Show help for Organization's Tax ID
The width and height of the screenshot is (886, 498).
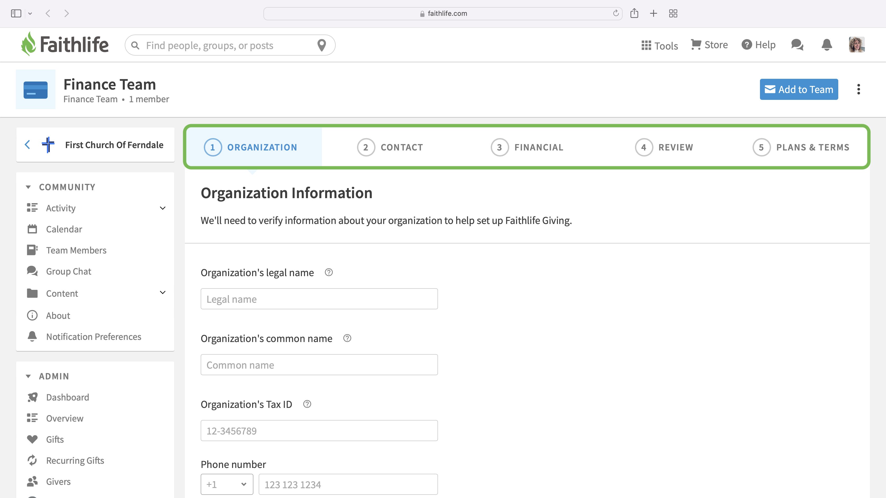[307, 404]
